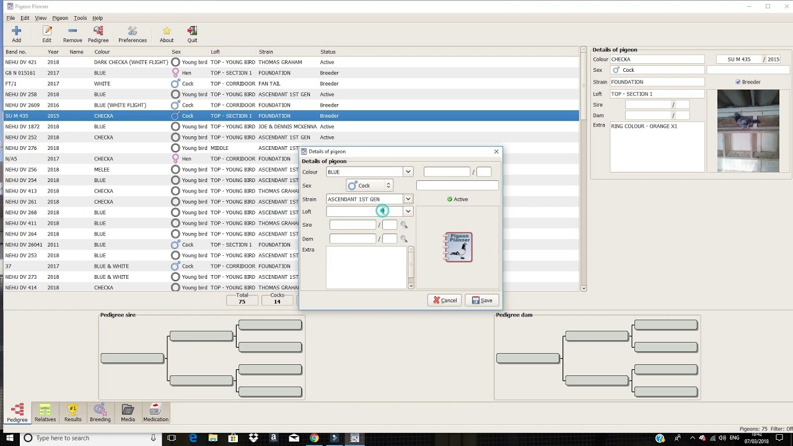Open Mail app from taskbar
This screenshot has height=446, width=793.
[294, 438]
